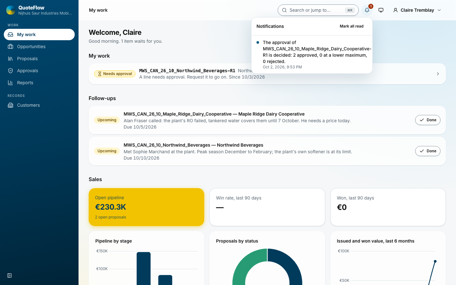Image resolution: width=456 pixels, height=285 pixels.
Task: Click the Opportunities briefcase icon
Action: pos(10,47)
